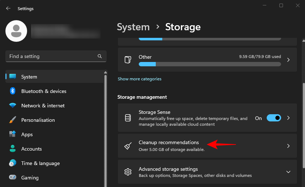Click the user profile avatar
305x187 pixels.
pos(16,31)
